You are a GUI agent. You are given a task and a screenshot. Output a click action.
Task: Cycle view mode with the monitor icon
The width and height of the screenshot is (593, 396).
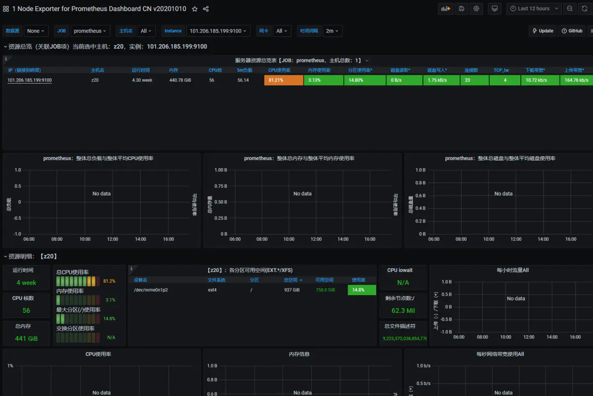click(x=494, y=8)
